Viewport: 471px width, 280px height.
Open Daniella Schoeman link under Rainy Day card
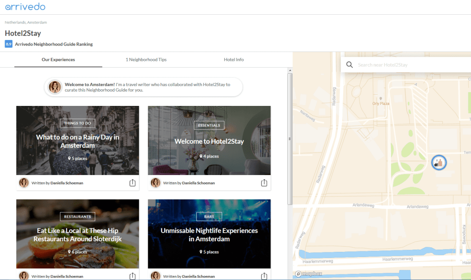coord(67,183)
